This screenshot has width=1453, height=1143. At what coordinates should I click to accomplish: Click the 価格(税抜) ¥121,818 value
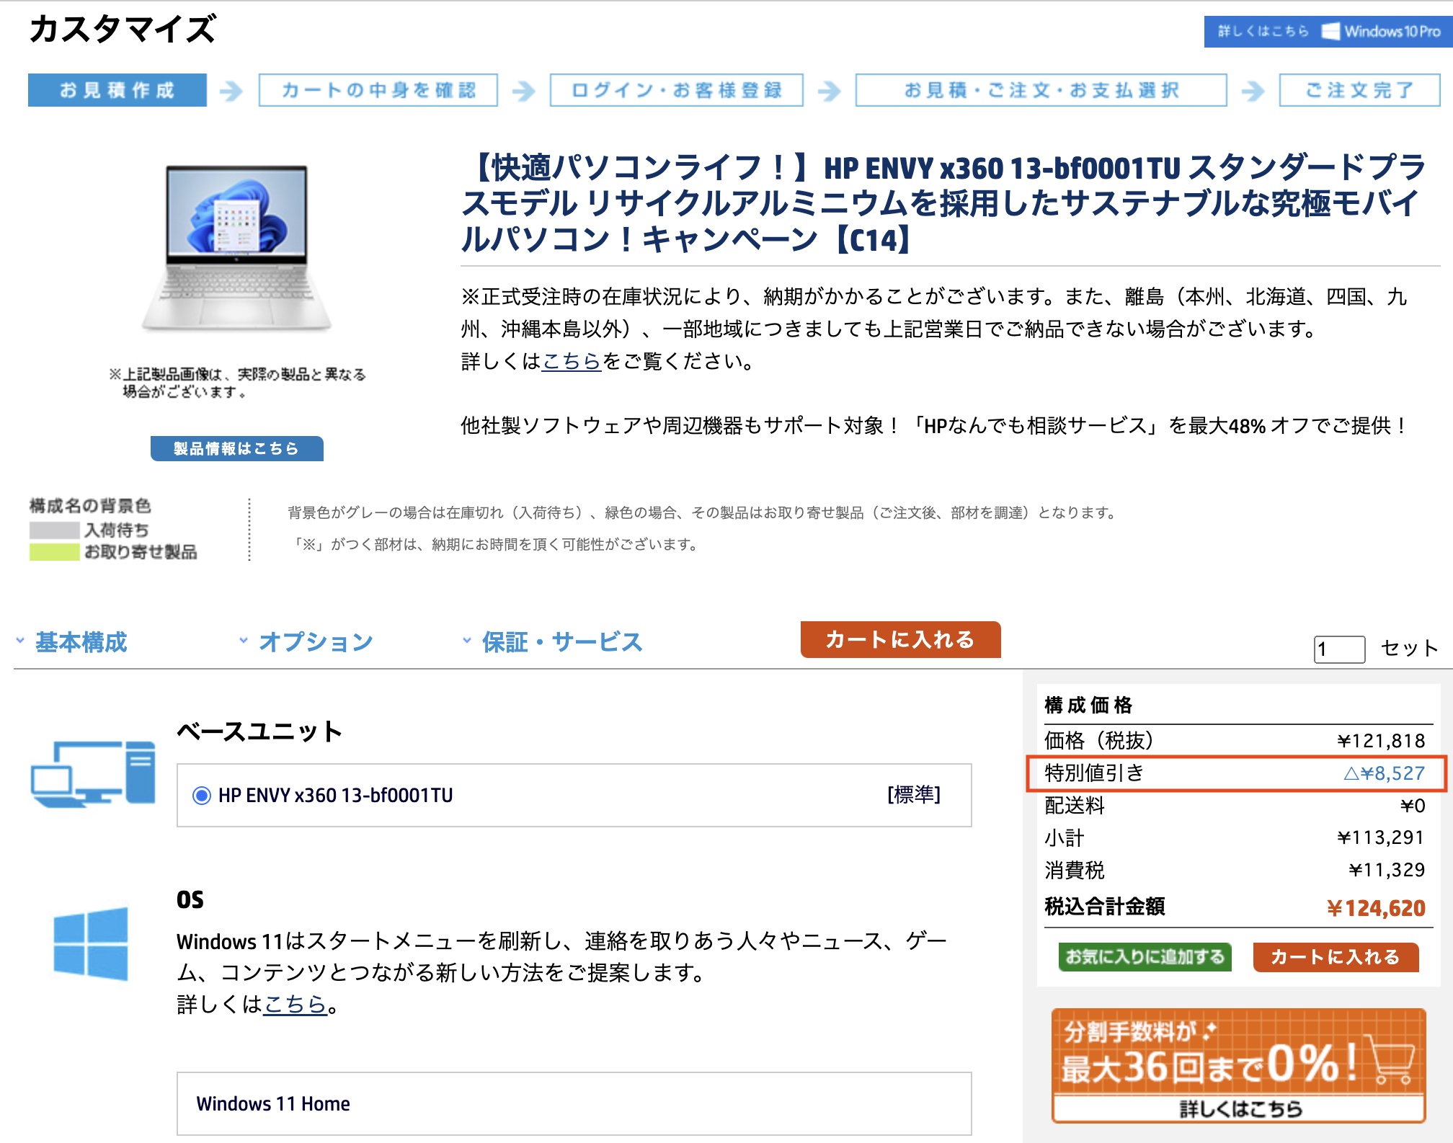pyautogui.click(x=1381, y=741)
